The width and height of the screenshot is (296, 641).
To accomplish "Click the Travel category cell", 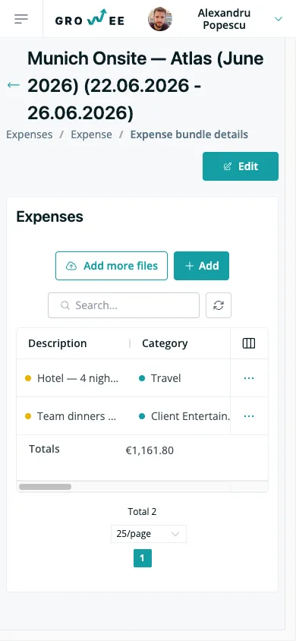I will [180, 378].
